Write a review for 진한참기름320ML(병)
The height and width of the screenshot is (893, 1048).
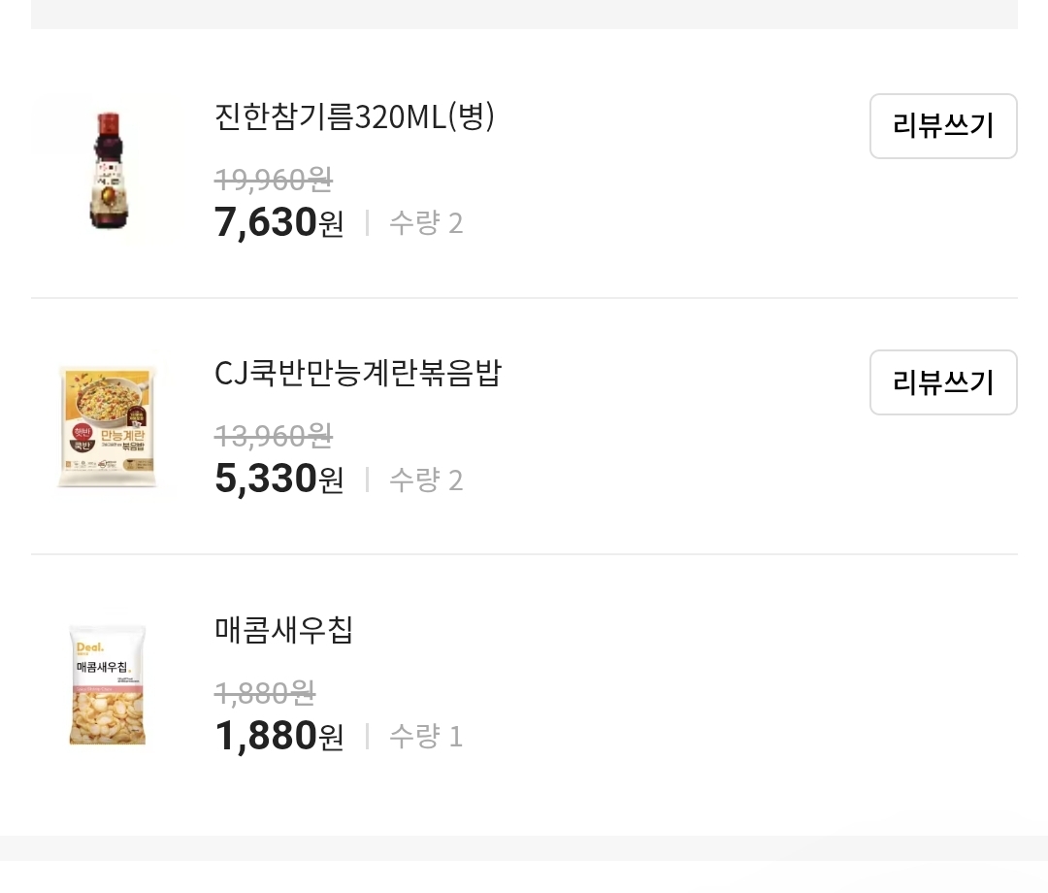(x=942, y=126)
